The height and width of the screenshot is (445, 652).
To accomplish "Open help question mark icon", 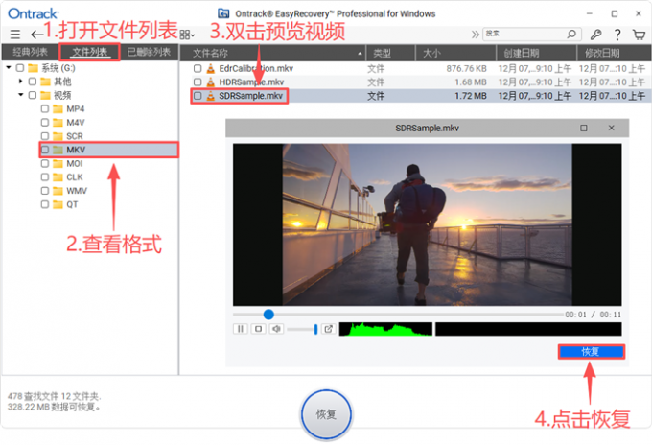I will [x=617, y=35].
